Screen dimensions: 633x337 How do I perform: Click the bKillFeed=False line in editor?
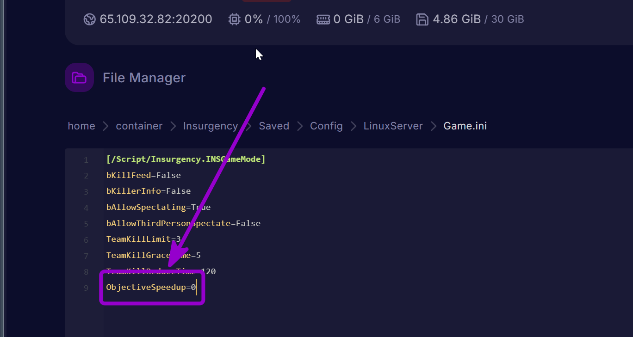point(143,175)
